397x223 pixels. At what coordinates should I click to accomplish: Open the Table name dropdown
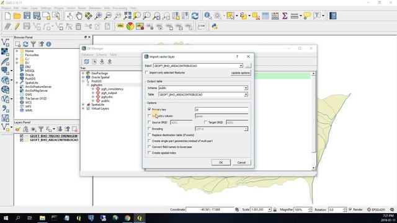pyautogui.click(x=246, y=95)
